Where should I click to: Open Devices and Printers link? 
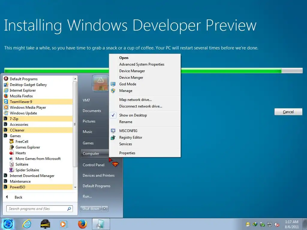(99, 175)
